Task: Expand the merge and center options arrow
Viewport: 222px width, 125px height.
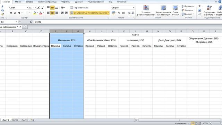Action: [x=108, y=13]
